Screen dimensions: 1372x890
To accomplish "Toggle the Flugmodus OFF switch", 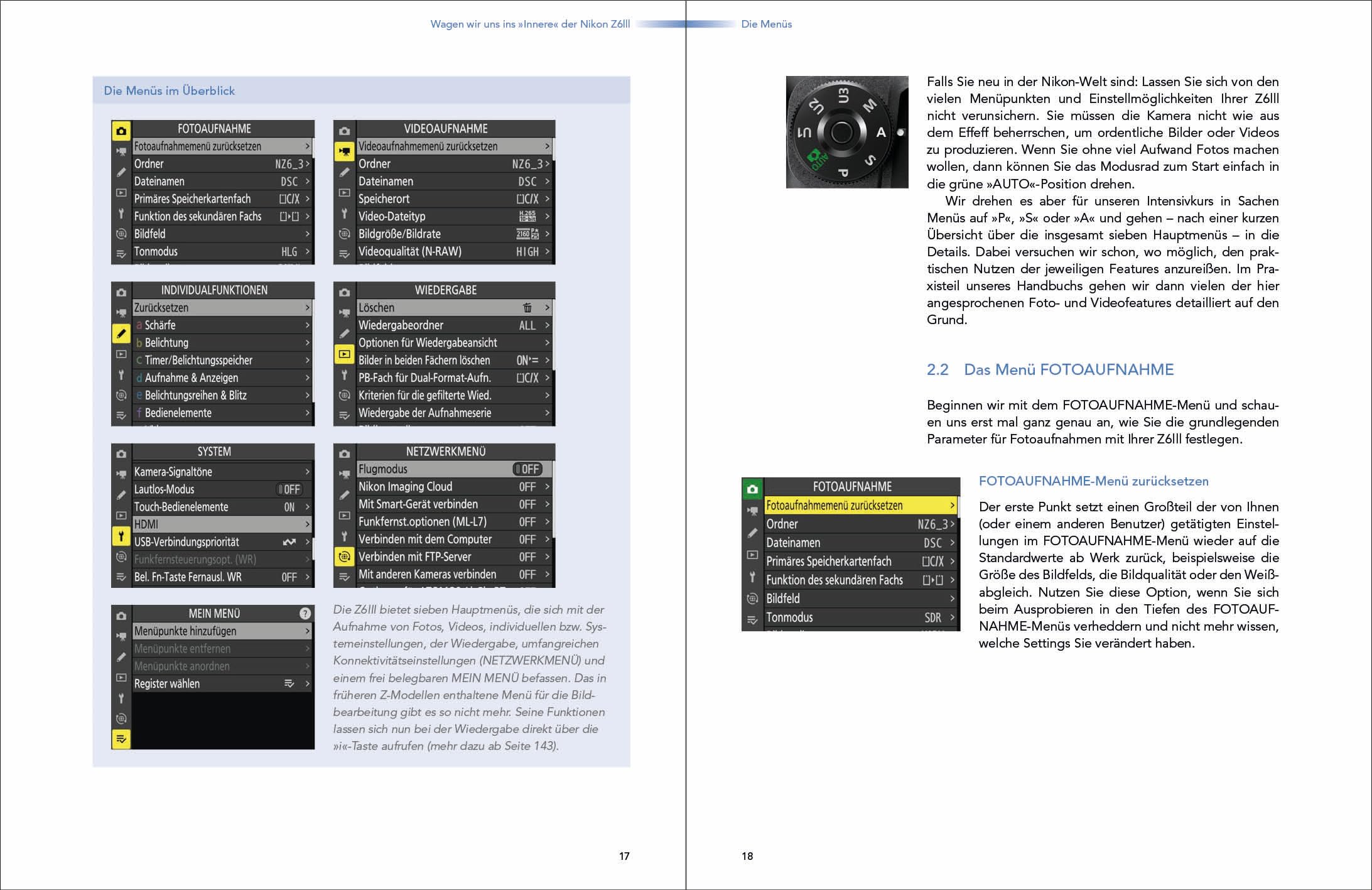I will click(527, 469).
